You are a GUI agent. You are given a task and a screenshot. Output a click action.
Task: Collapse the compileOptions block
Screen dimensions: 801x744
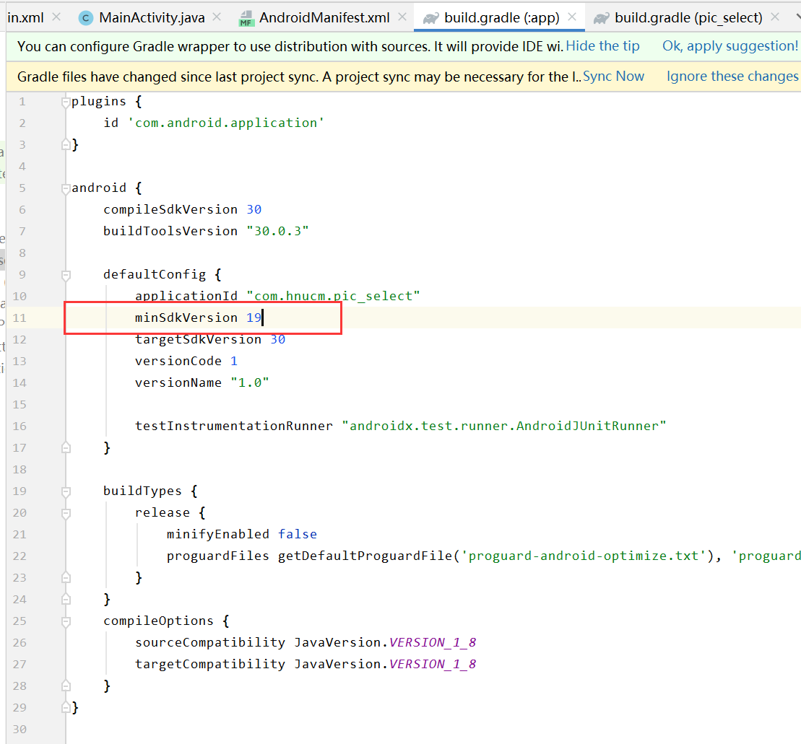(x=65, y=621)
